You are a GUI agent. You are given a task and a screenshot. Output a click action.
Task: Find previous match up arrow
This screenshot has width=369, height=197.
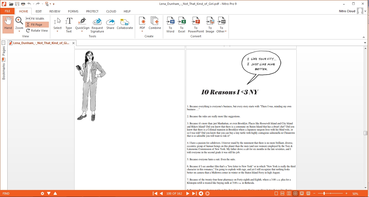point(55,193)
